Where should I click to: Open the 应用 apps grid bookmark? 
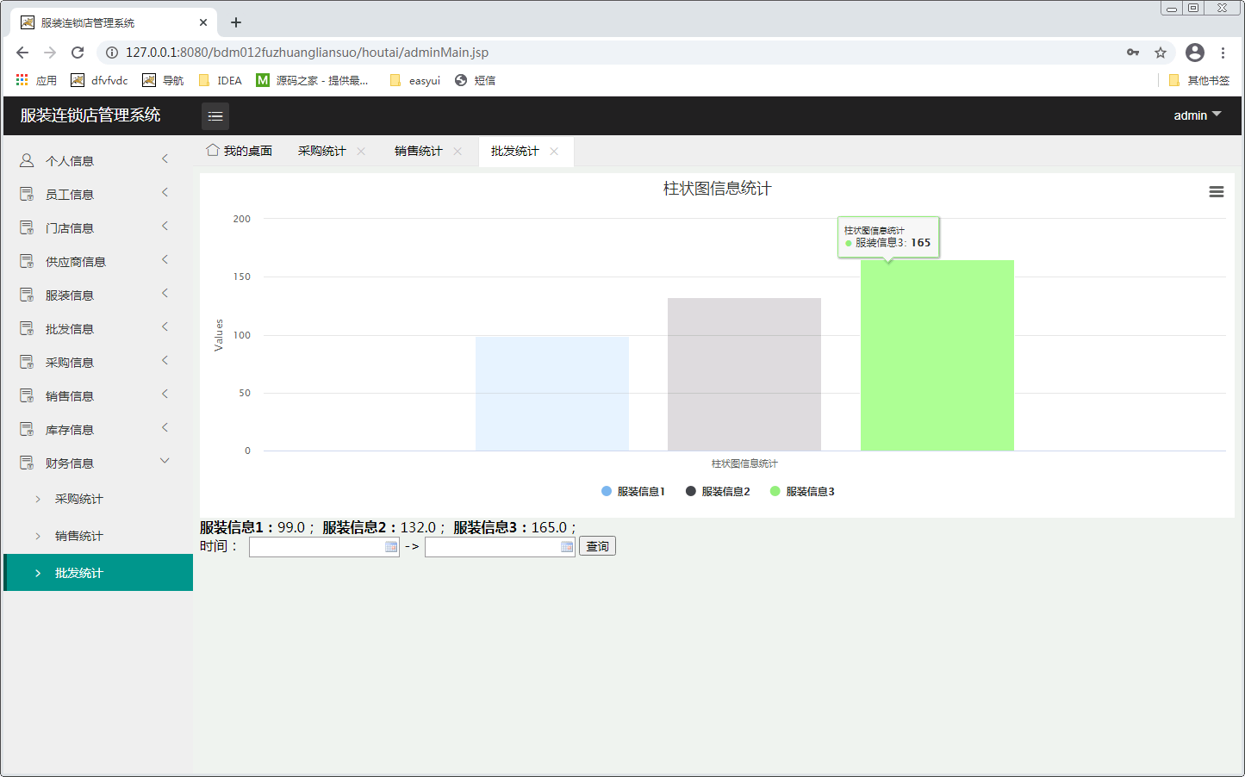tap(36, 80)
